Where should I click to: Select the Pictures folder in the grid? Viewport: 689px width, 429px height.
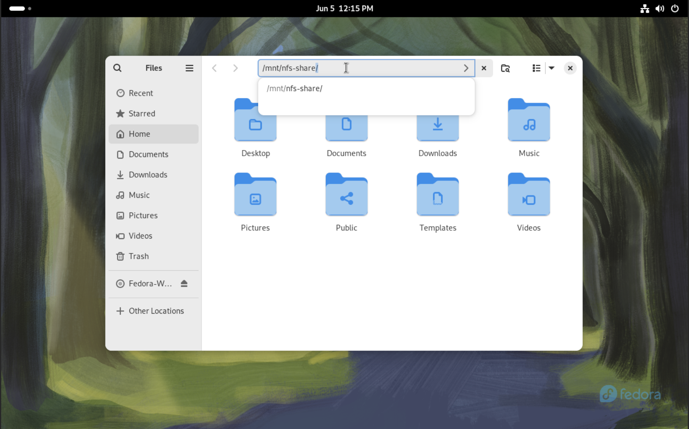tap(256, 202)
